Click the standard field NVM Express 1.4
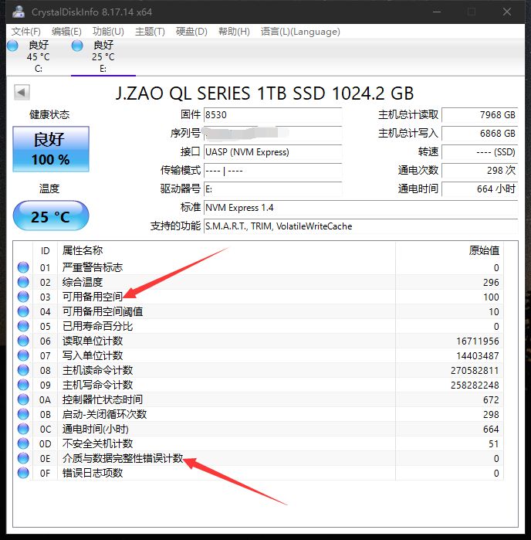The height and width of the screenshot is (540, 531). point(360,208)
